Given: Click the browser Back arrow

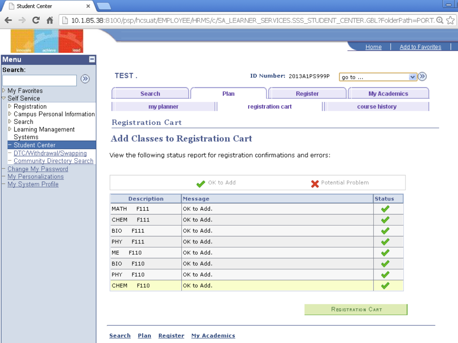Looking at the screenshot, I should tap(8, 20).
